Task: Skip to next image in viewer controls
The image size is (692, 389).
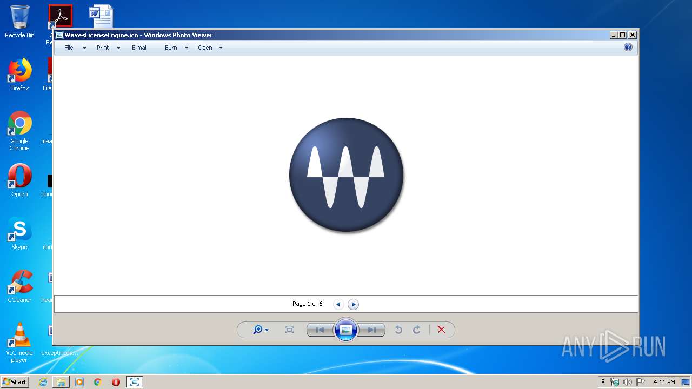Action: 372,330
